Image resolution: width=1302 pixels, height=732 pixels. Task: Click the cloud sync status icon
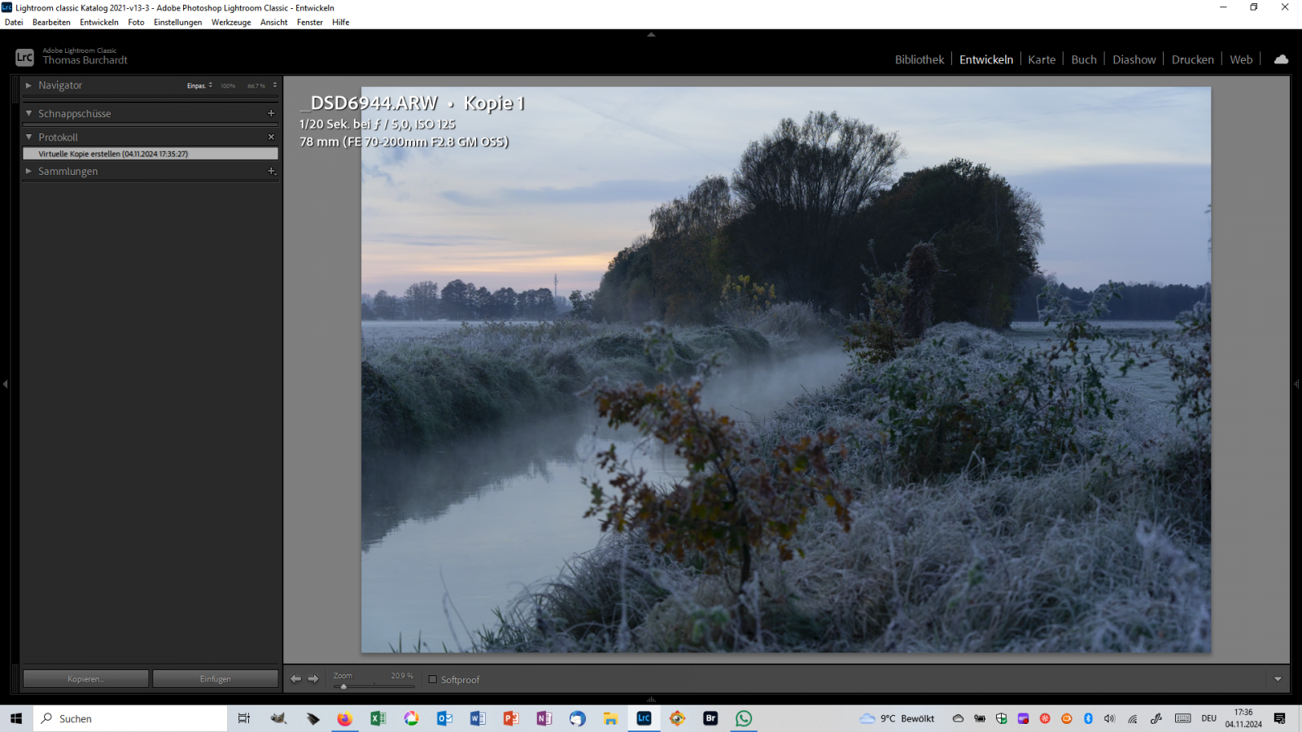(x=1281, y=59)
